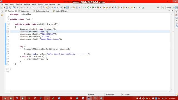Open the Next Annotation dropdown arrow

pyautogui.click(x=122, y=7)
